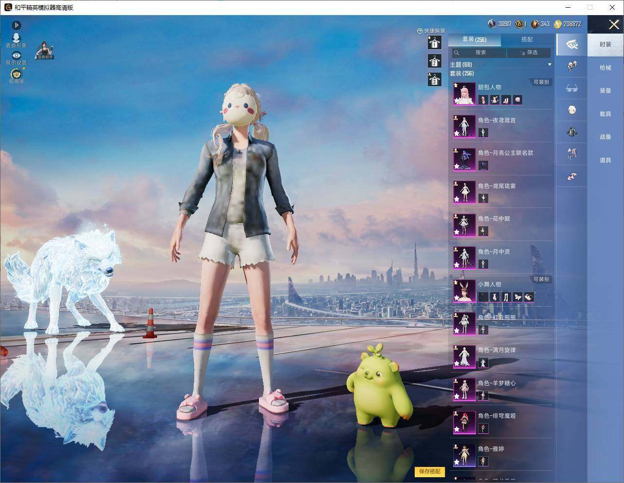Click the 角色-满月旋律 outfit name

pos(497,350)
